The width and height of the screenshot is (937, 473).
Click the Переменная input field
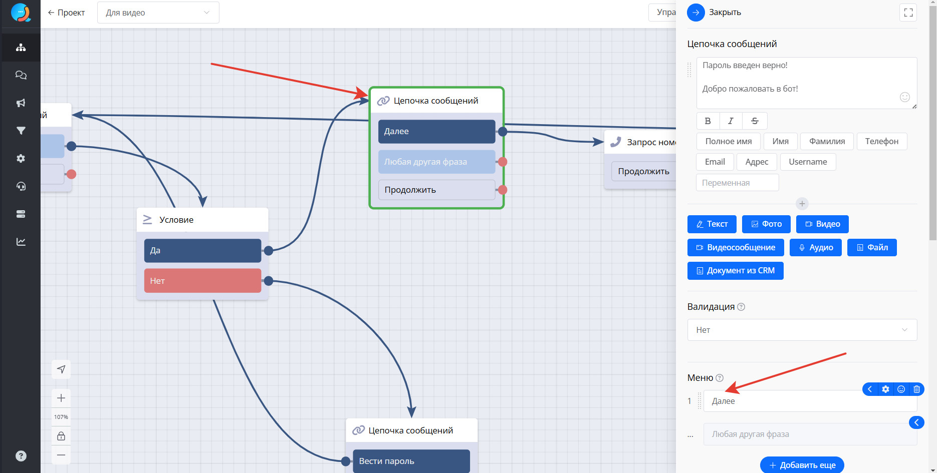[737, 183]
